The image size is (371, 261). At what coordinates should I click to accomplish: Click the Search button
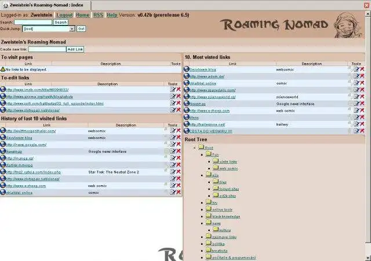[61, 22]
